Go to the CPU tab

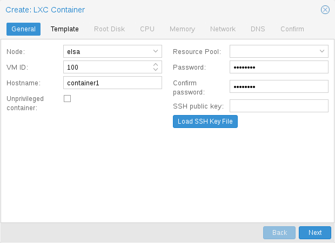pyautogui.click(x=147, y=29)
